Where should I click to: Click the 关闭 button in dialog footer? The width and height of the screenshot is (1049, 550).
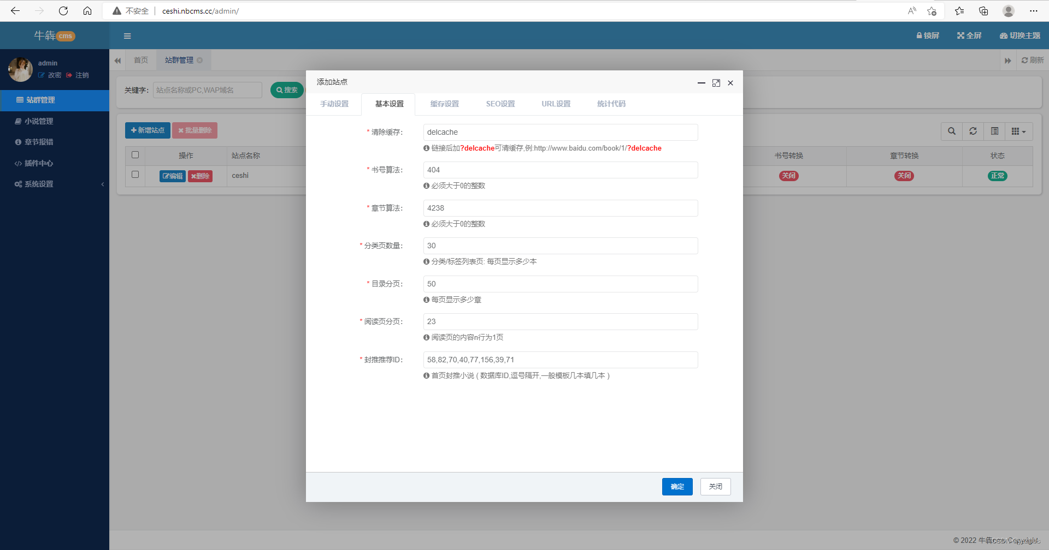click(715, 487)
